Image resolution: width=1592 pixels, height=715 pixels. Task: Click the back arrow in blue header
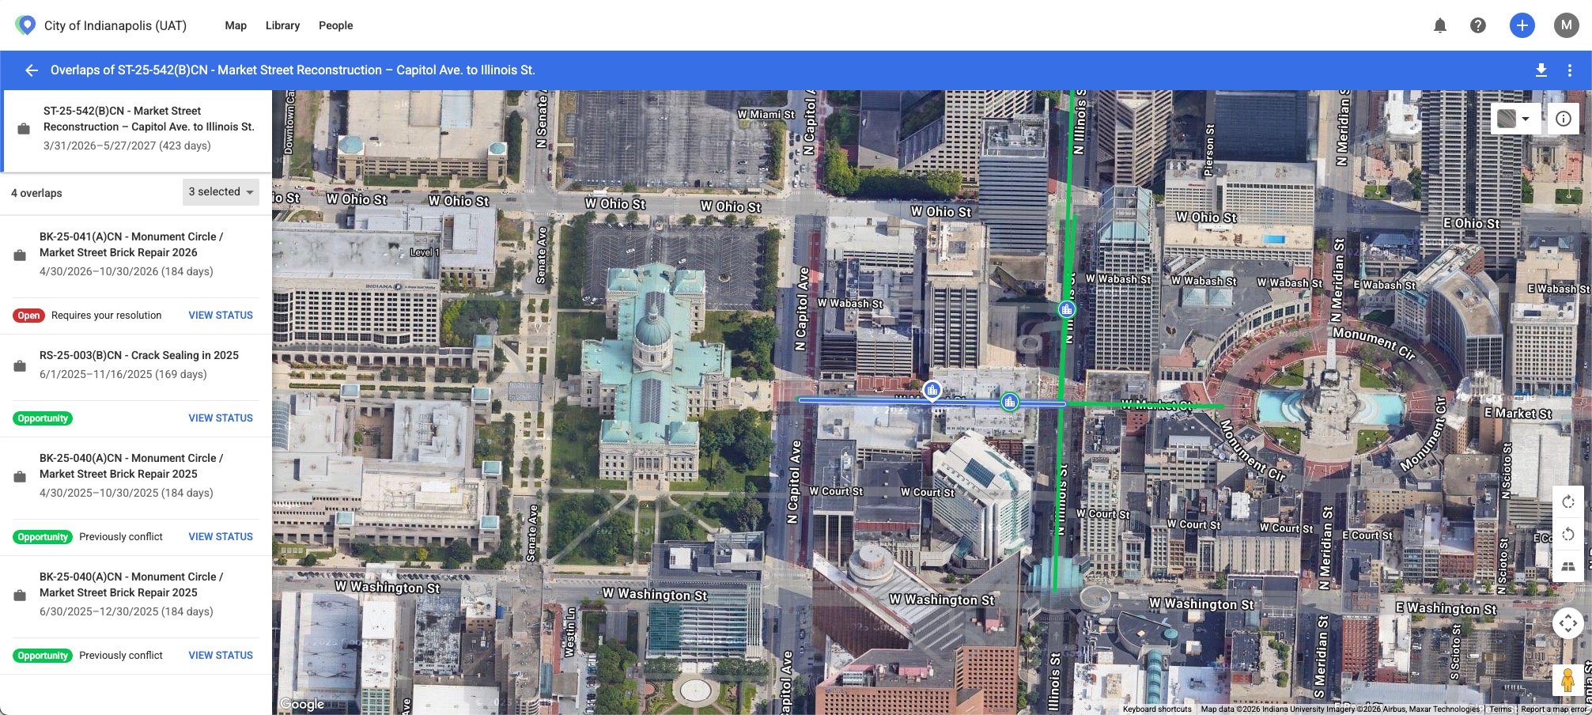(32, 70)
